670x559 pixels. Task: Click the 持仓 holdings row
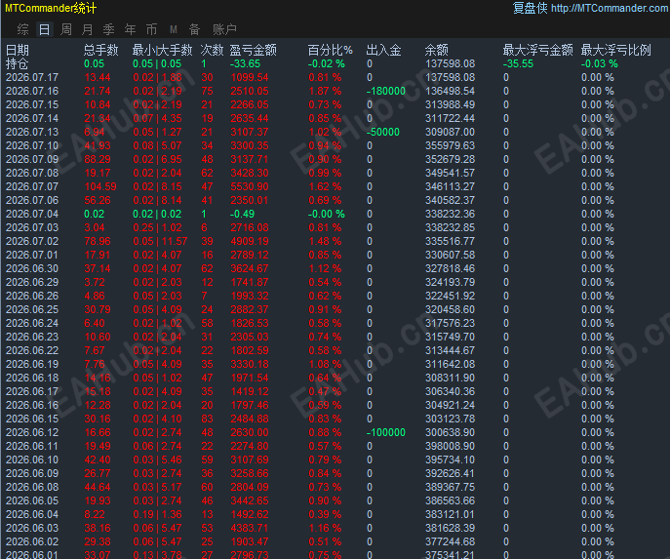(x=335, y=63)
